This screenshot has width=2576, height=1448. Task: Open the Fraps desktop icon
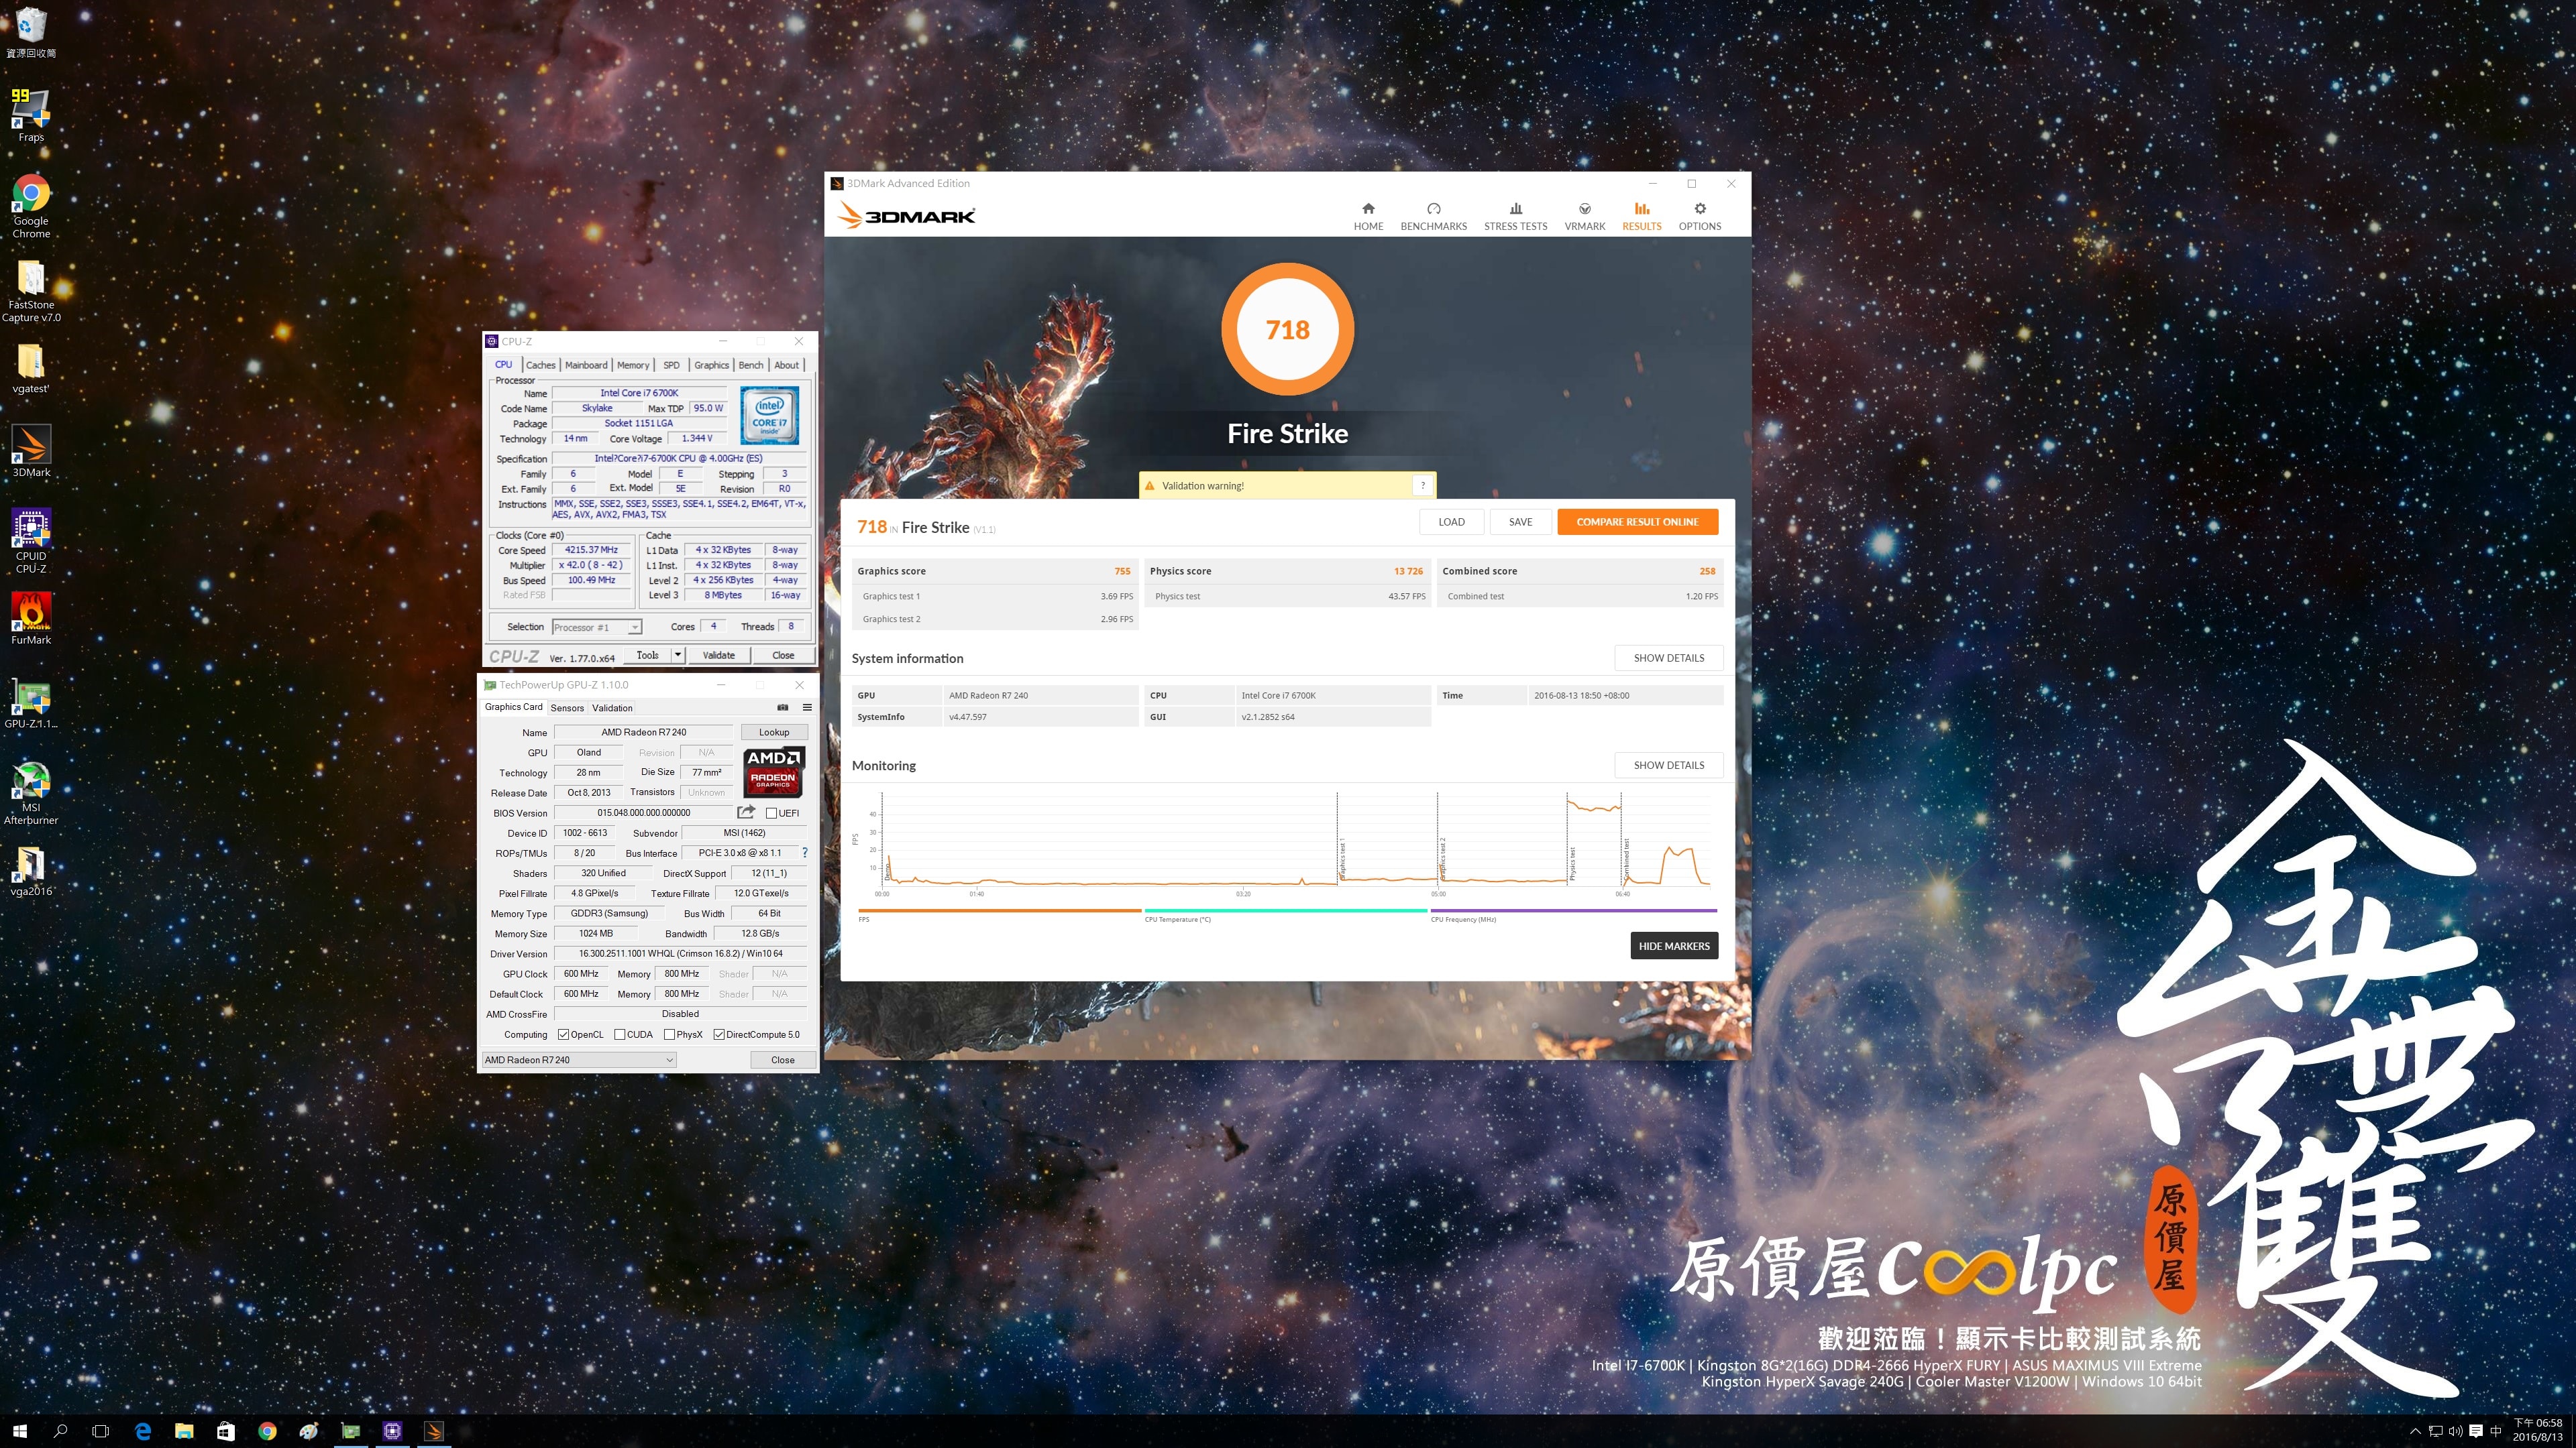coord(30,114)
